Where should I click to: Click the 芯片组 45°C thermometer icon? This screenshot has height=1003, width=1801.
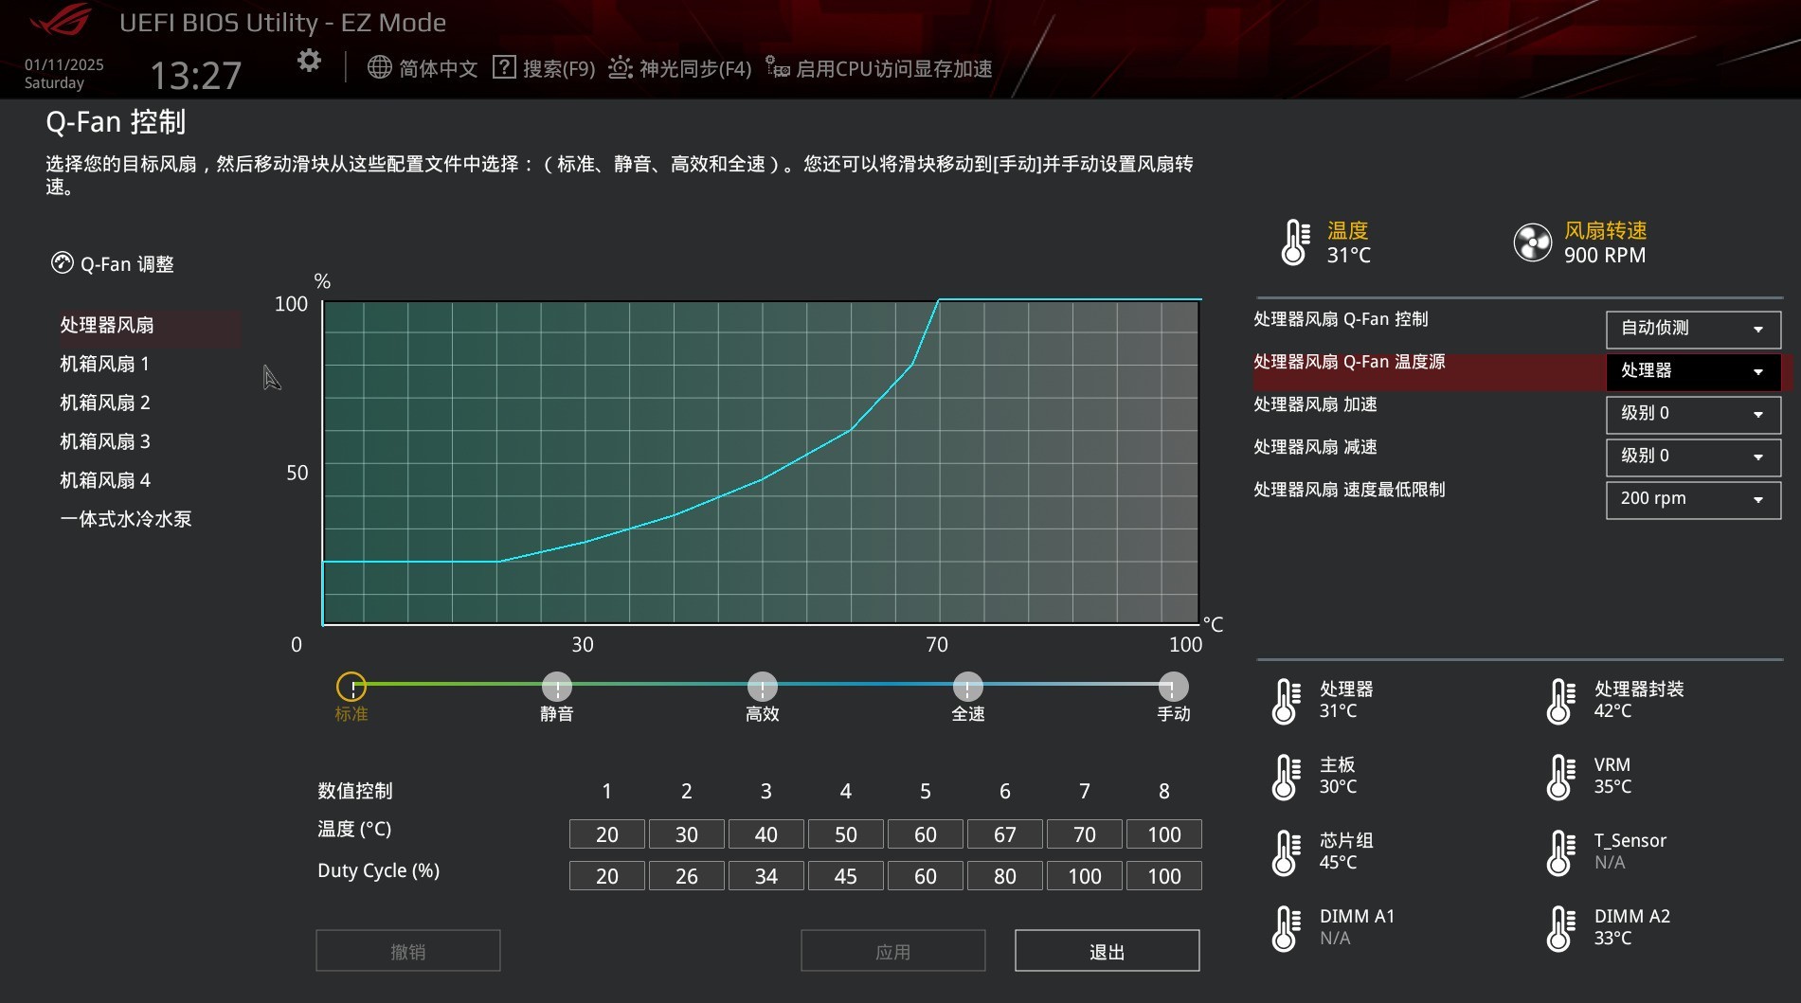1286,852
